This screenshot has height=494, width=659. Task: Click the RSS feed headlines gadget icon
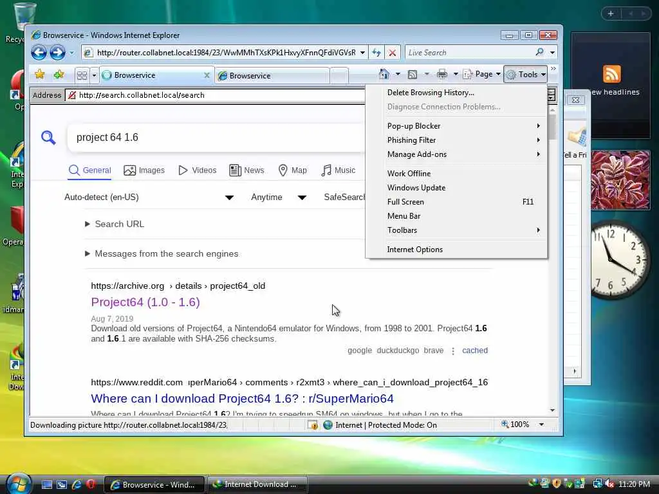[611, 74]
